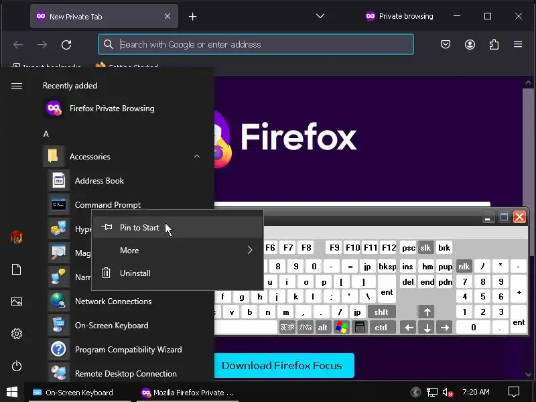Collapse the Accessories folder
Screen dimensions: 536x402
pyautogui.click(x=196, y=157)
